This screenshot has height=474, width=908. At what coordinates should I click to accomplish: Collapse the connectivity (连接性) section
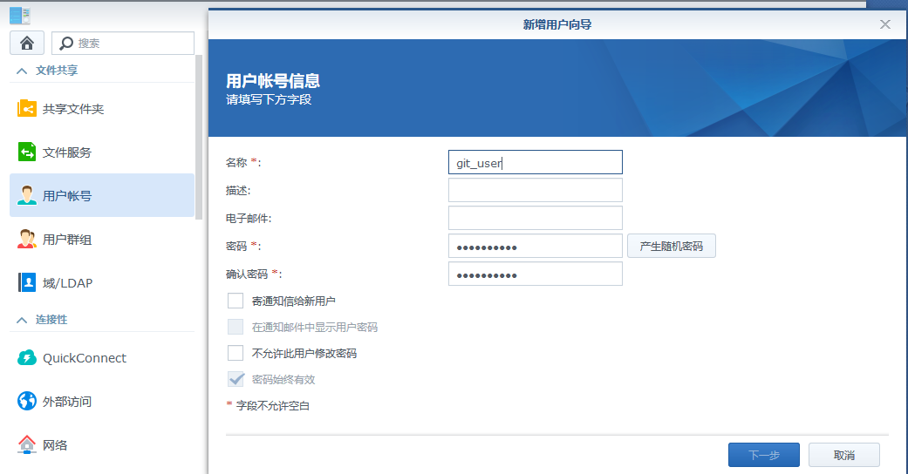click(22, 320)
